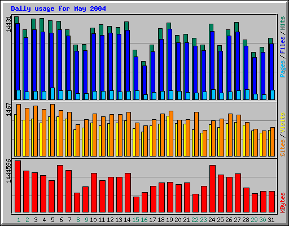Select the orange Sites bar for day 5

(52, 130)
